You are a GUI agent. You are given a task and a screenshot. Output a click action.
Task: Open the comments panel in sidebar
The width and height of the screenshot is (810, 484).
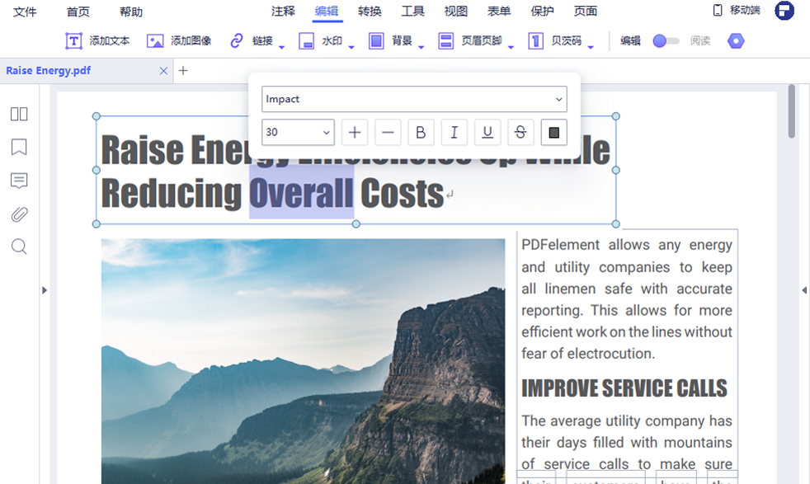19,181
